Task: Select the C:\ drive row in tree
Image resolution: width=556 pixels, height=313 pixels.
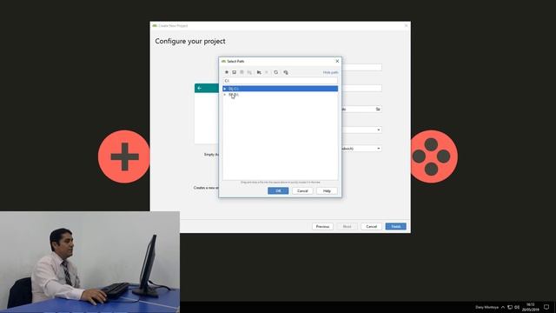Action: coord(280,89)
